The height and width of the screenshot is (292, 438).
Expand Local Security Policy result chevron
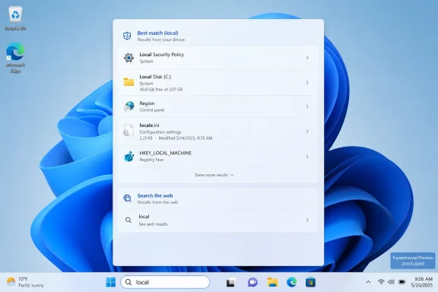tap(307, 58)
